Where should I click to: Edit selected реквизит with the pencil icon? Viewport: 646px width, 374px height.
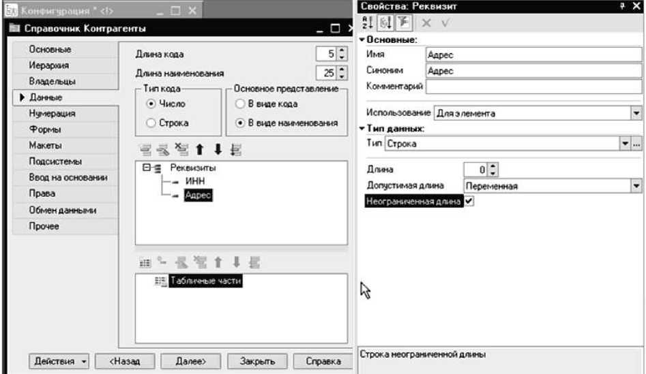click(163, 150)
